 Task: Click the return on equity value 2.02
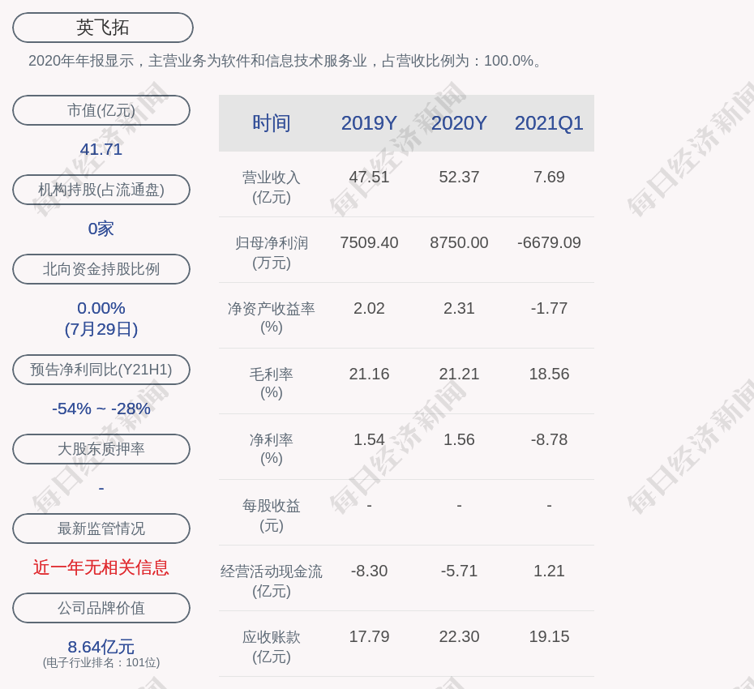tap(369, 308)
